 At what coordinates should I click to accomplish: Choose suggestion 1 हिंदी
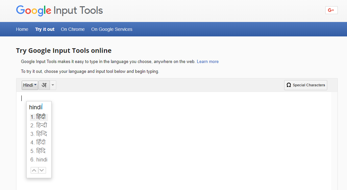pyautogui.click(x=39, y=117)
